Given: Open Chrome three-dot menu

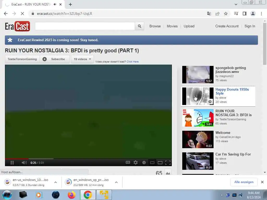Looking at the screenshot, I should coord(261,14).
